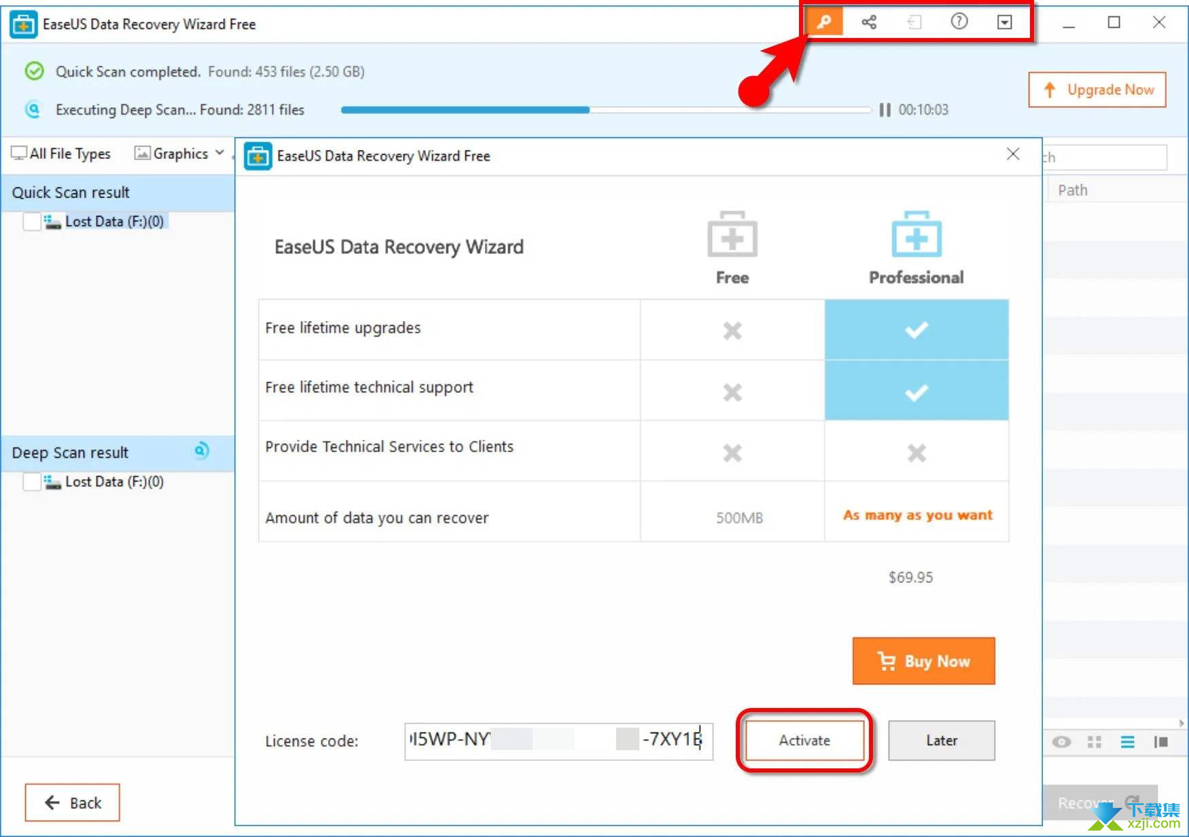Click the Professional edition icon

(x=917, y=234)
